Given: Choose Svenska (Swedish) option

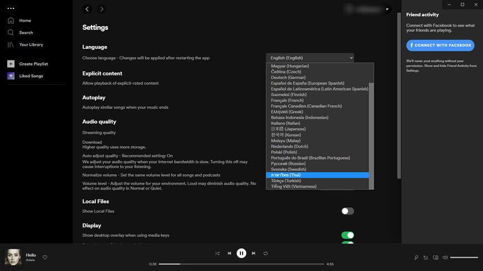Looking at the screenshot, I should click(317, 169).
